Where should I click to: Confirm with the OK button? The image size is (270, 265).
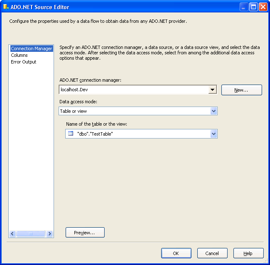click(x=176, y=253)
